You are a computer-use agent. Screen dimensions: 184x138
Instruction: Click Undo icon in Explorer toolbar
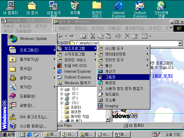(x=118, y=36)
